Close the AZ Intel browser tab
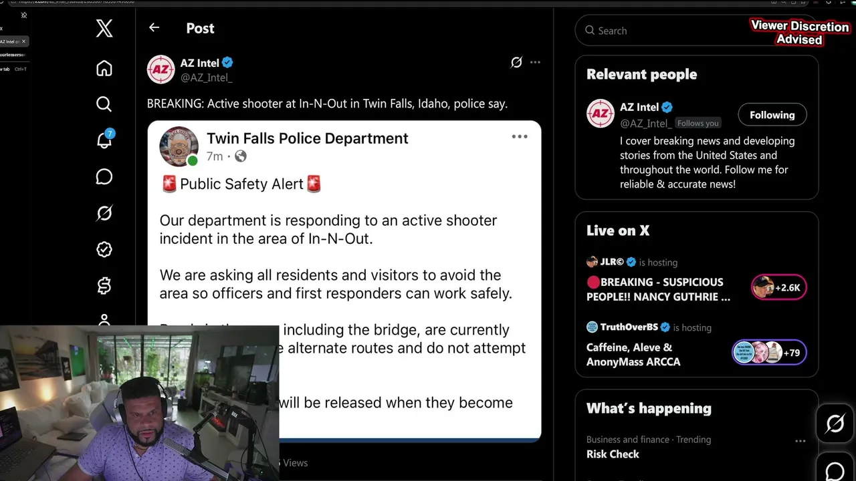This screenshot has height=481, width=856. coord(23,41)
